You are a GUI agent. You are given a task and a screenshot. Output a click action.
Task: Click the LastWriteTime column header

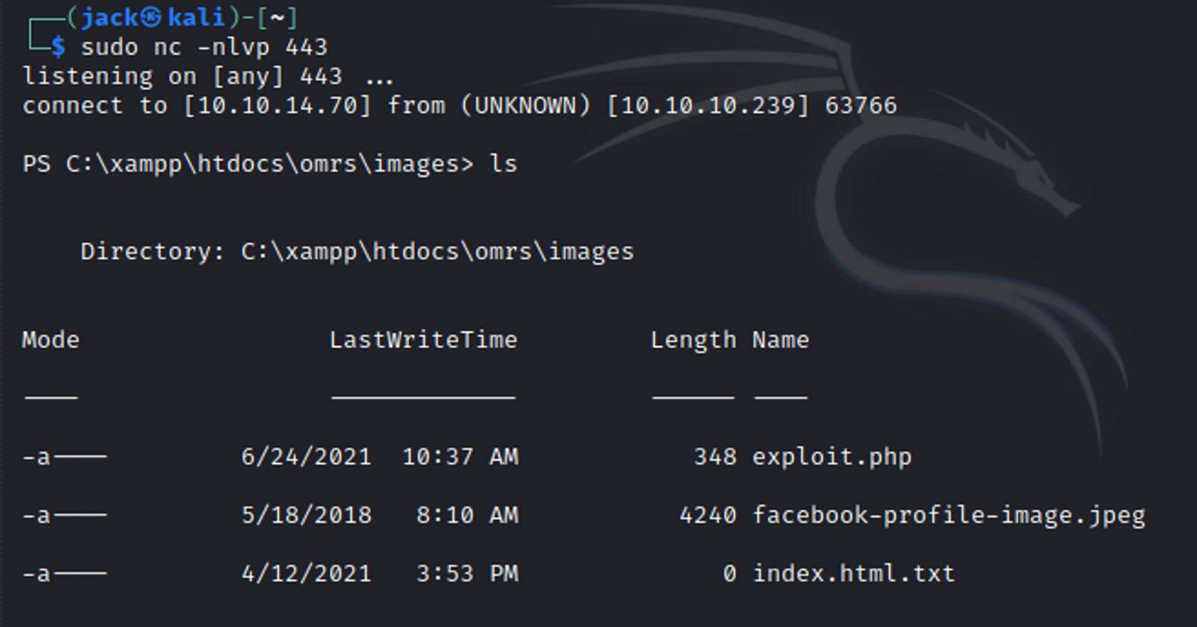(x=424, y=340)
